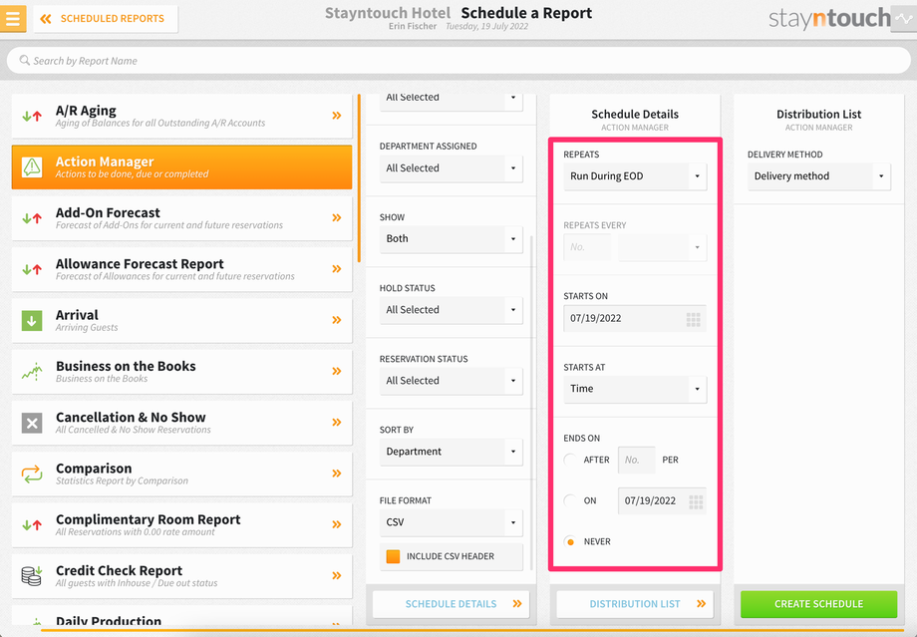
Task: Click the Credit Check Report coins icon
Action: point(32,575)
